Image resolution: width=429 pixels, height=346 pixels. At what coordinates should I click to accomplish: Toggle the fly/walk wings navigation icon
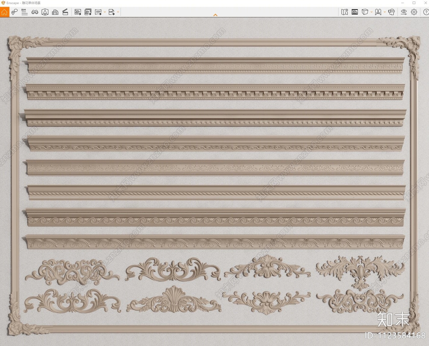[x=378, y=12]
